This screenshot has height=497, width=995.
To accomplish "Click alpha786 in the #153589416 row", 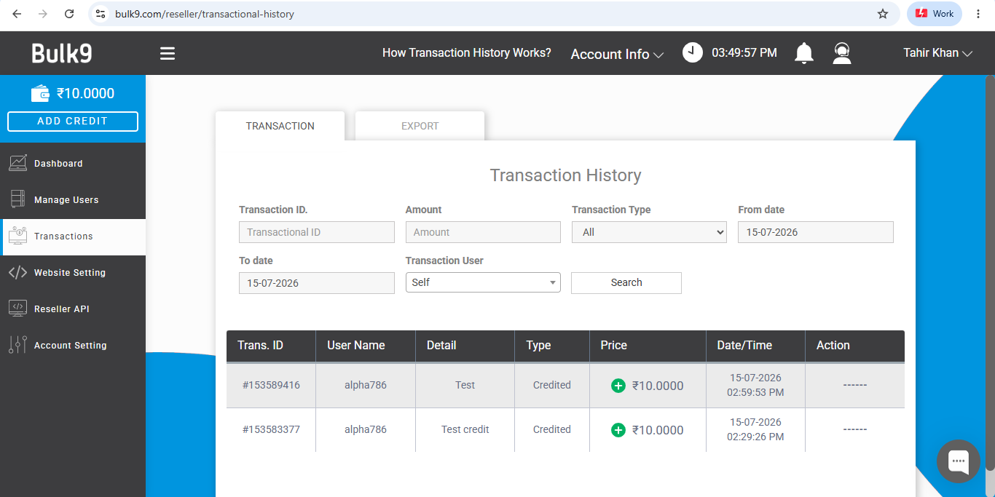I will tap(366, 385).
